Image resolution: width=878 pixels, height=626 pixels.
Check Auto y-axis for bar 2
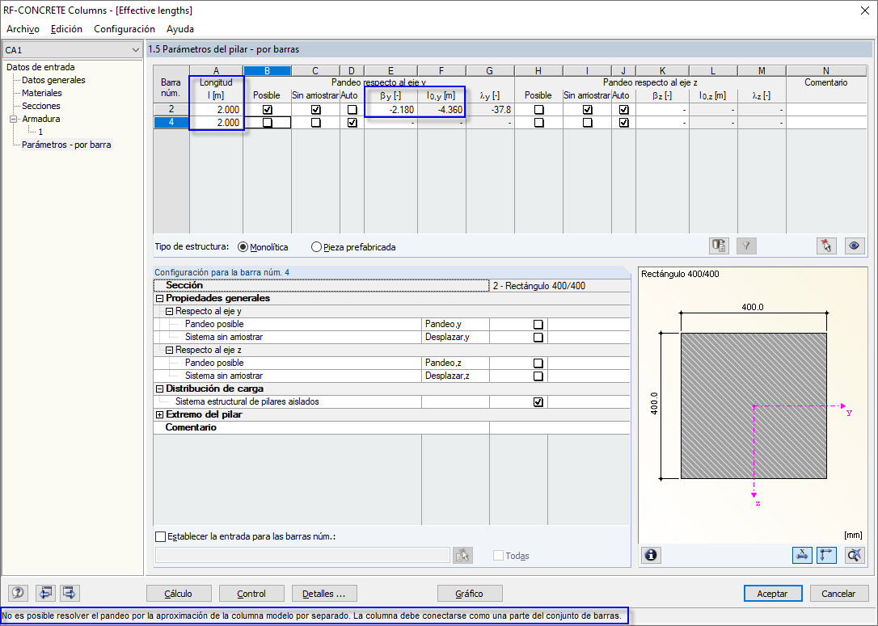[352, 110]
